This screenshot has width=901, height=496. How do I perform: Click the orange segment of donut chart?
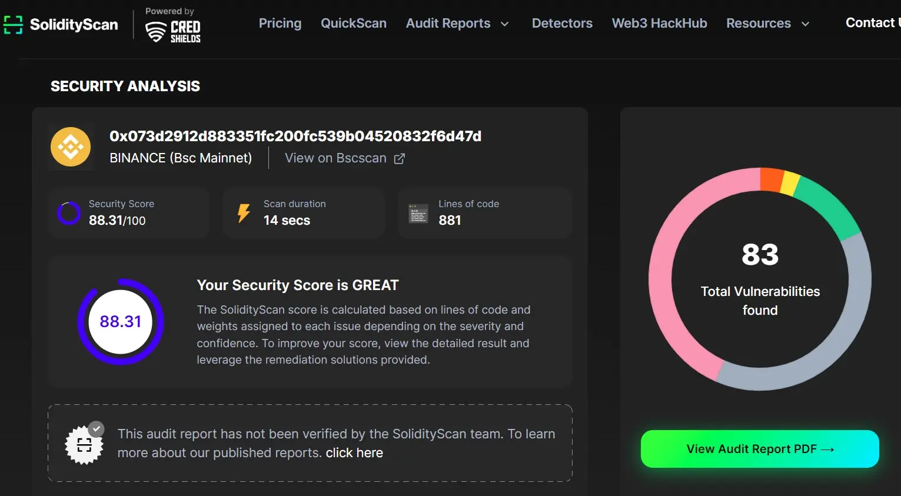[772, 179]
